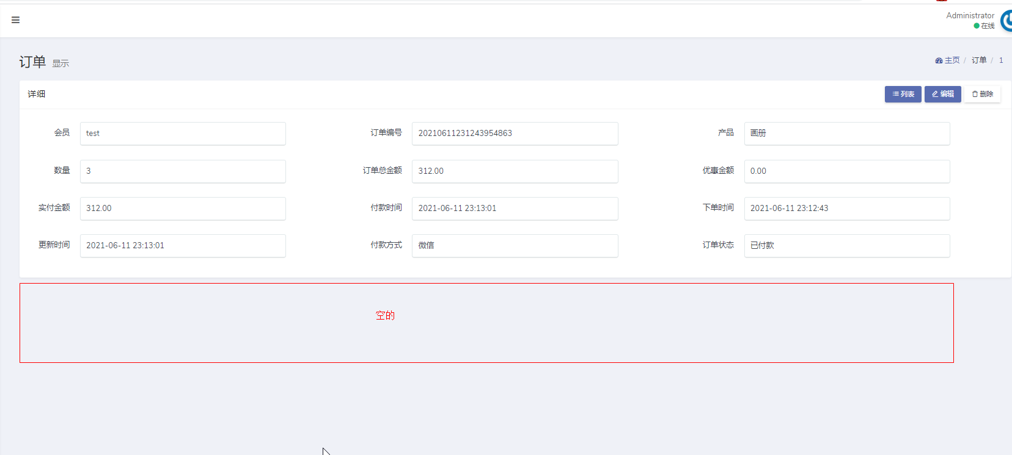Select the 会员 field with test
The image size is (1012, 455).
(183, 134)
